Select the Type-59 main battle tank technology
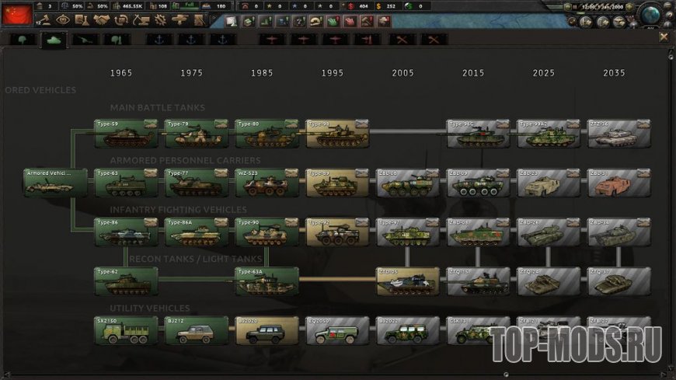 coord(126,134)
